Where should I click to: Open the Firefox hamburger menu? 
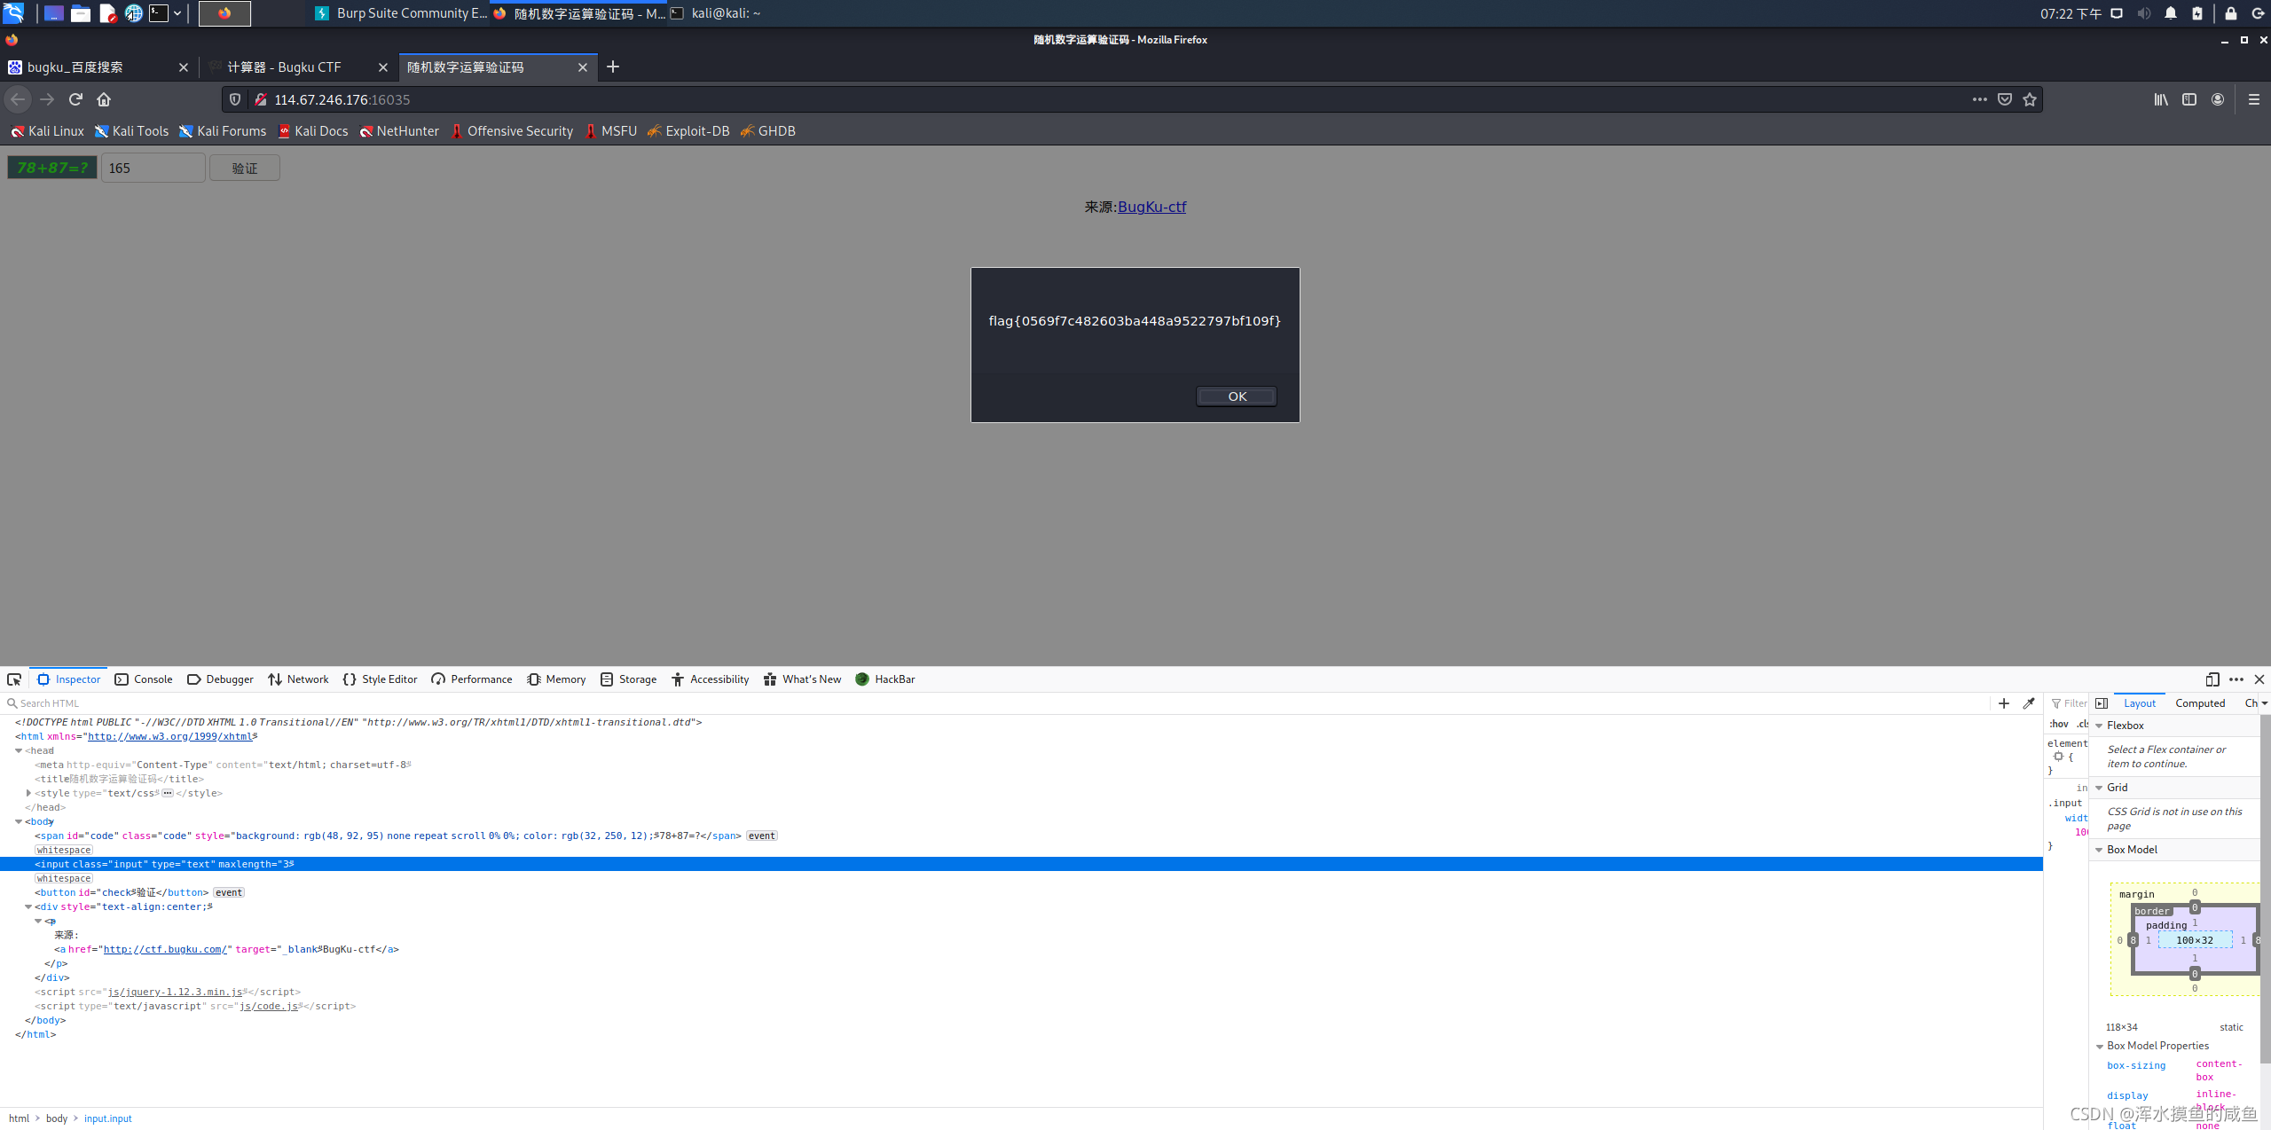tap(2253, 99)
